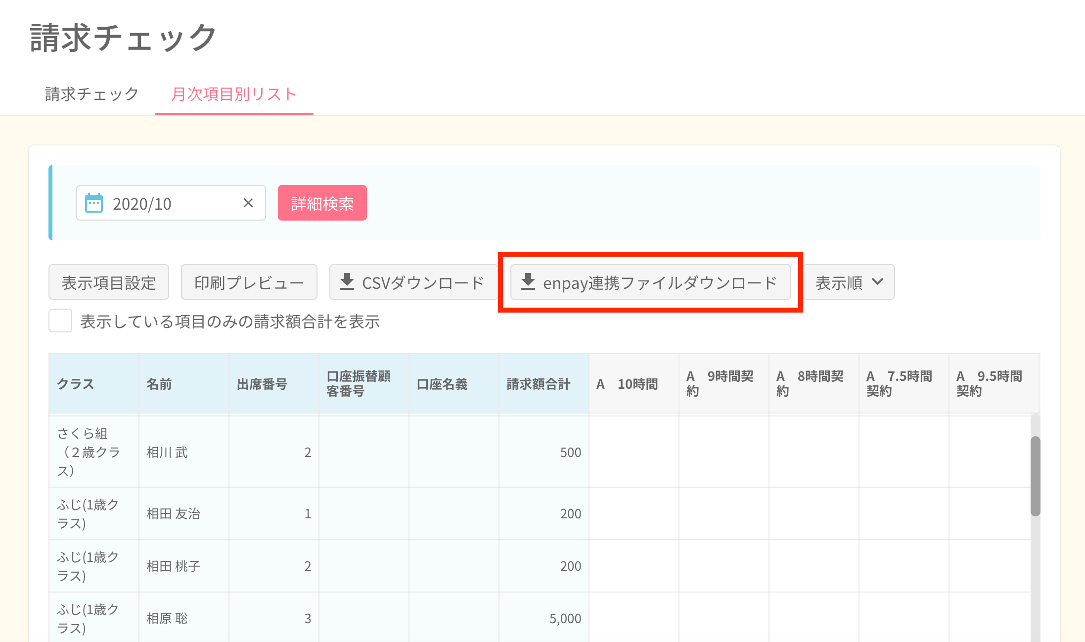Image resolution: width=1085 pixels, height=642 pixels.
Task: Click the name cell 相田 桃子
Action: click(x=184, y=566)
